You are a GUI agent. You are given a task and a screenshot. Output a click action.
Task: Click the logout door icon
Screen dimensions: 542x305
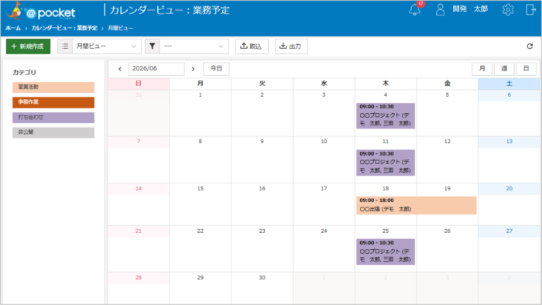(530, 9)
